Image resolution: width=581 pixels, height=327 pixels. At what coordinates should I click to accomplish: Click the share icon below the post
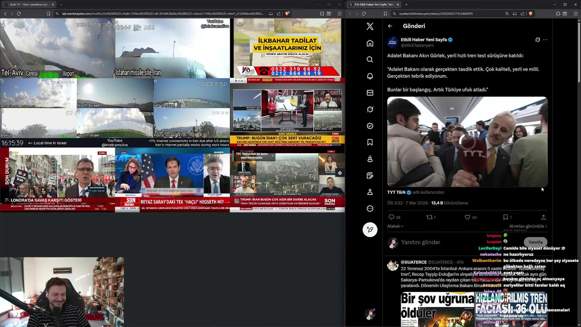543,217
